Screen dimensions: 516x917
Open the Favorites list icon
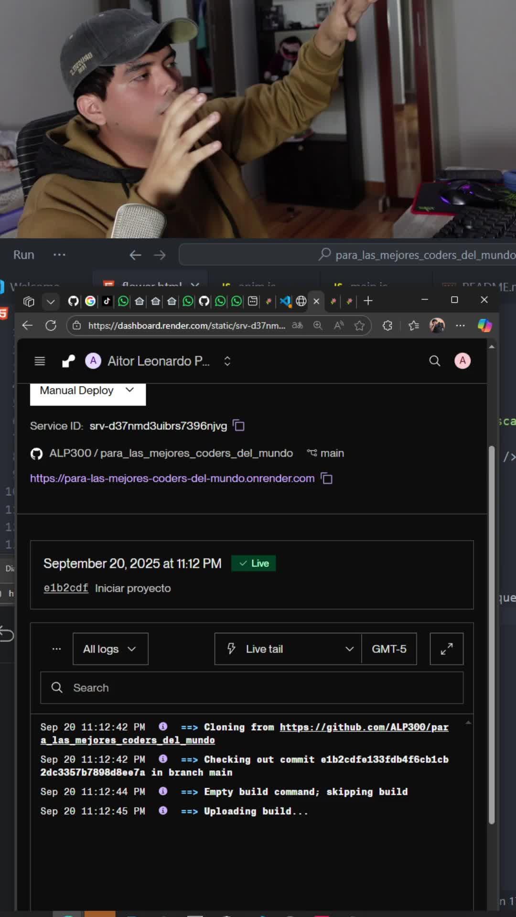coord(414,326)
